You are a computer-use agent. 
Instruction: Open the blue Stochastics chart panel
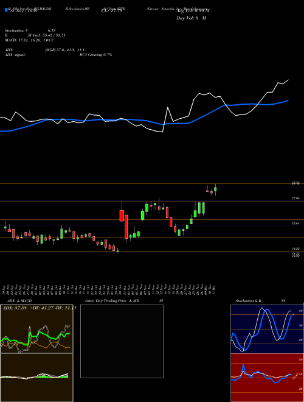coord(267,329)
